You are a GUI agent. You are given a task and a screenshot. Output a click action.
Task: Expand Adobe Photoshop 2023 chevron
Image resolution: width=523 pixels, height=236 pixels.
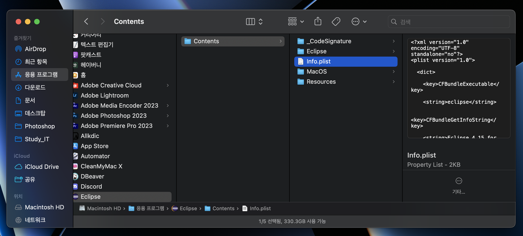168,116
